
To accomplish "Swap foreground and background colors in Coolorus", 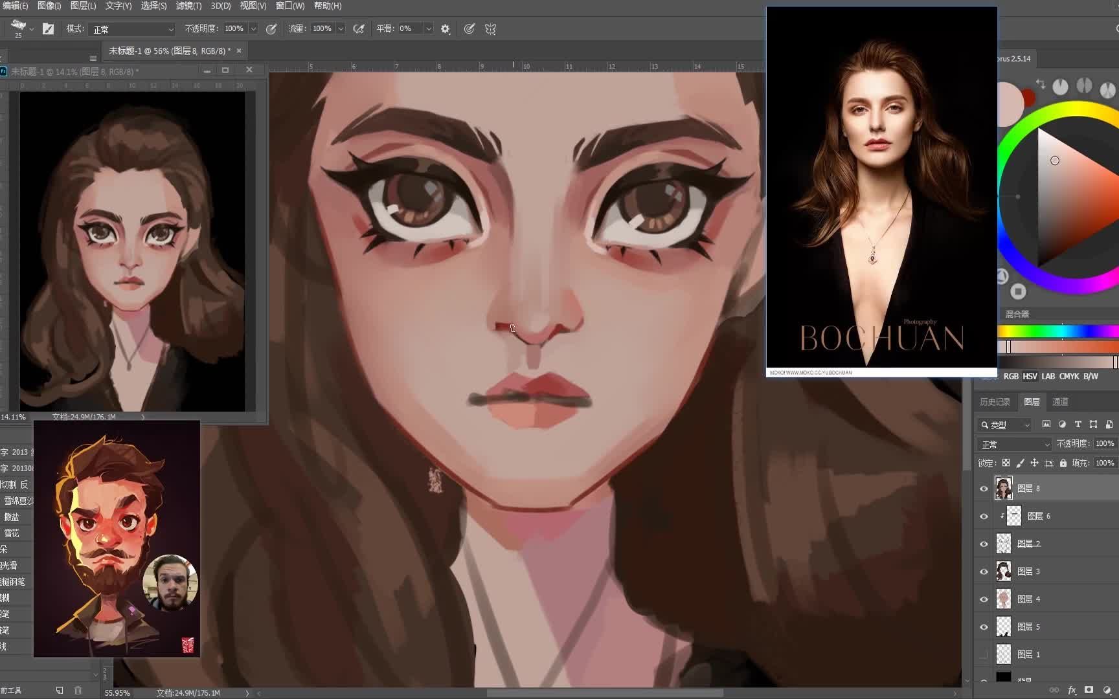I will pyautogui.click(x=1041, y=85).
